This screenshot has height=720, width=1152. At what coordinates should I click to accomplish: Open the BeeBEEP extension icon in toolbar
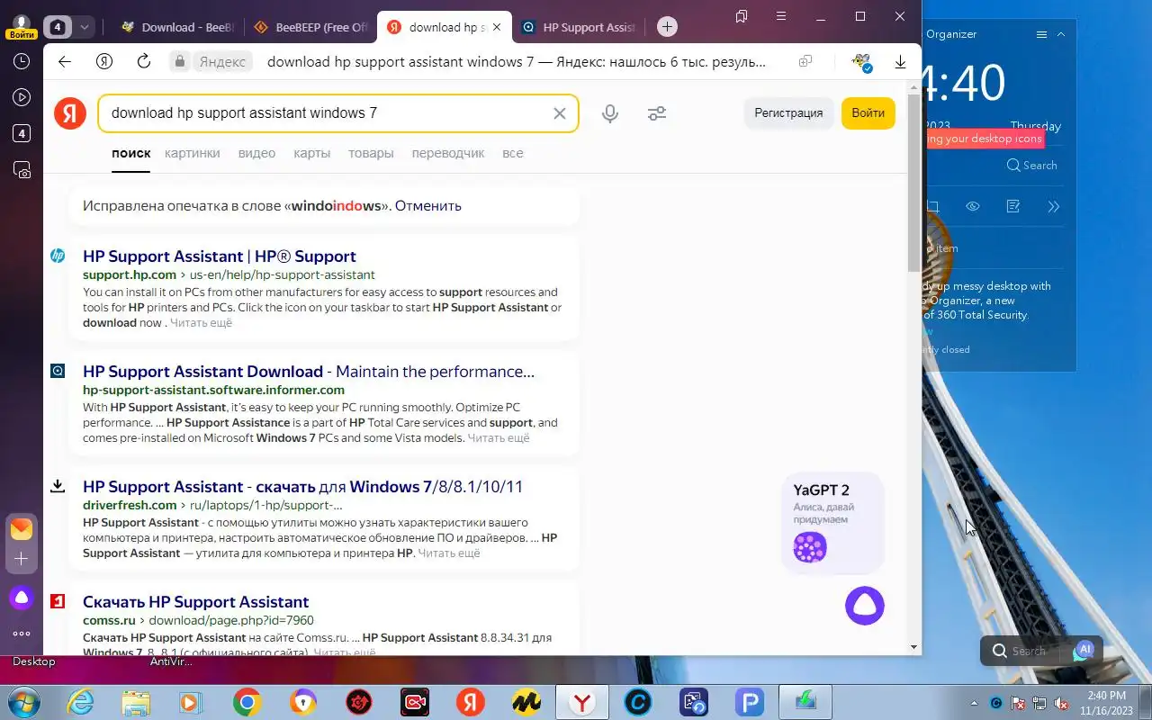(x=862, y=62)
